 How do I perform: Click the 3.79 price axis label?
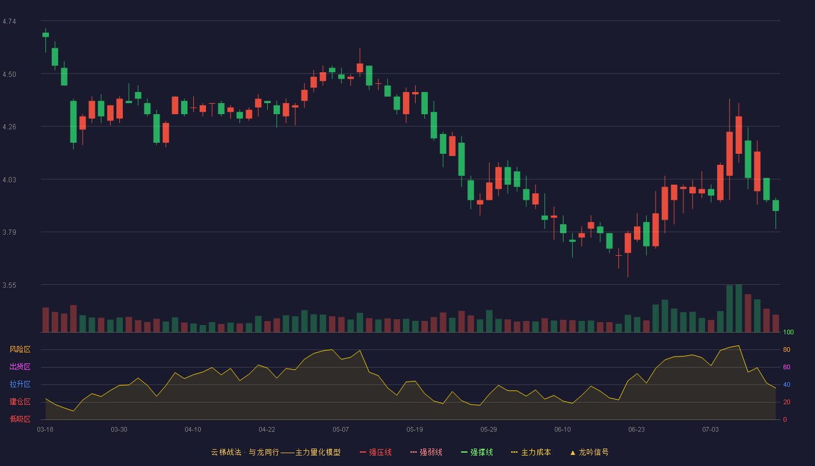(9, 232)
